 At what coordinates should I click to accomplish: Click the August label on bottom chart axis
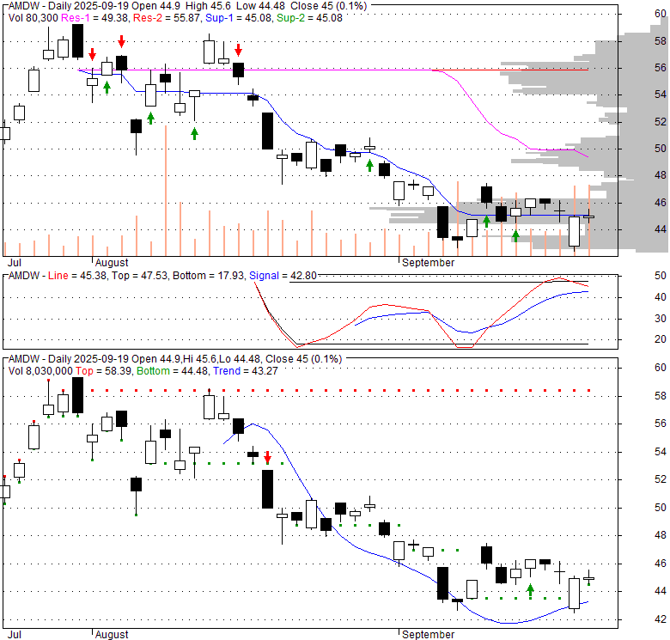(112, 635)
